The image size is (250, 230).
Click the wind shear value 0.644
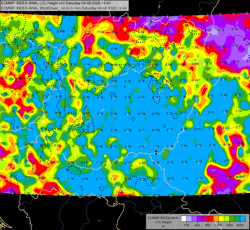point(72,113)
